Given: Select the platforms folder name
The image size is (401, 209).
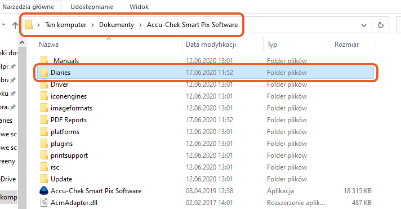Looking at the screenshot, I should click(65, 131).
